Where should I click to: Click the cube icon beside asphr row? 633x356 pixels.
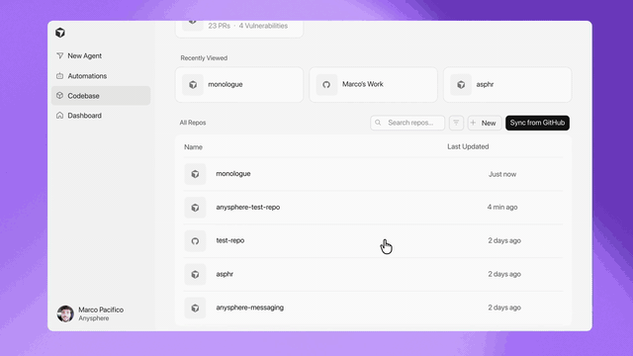coord(195,275)
